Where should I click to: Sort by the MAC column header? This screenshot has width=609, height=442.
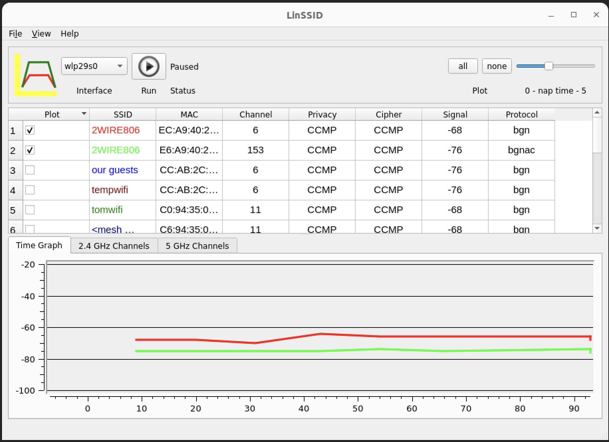point(189,114)
